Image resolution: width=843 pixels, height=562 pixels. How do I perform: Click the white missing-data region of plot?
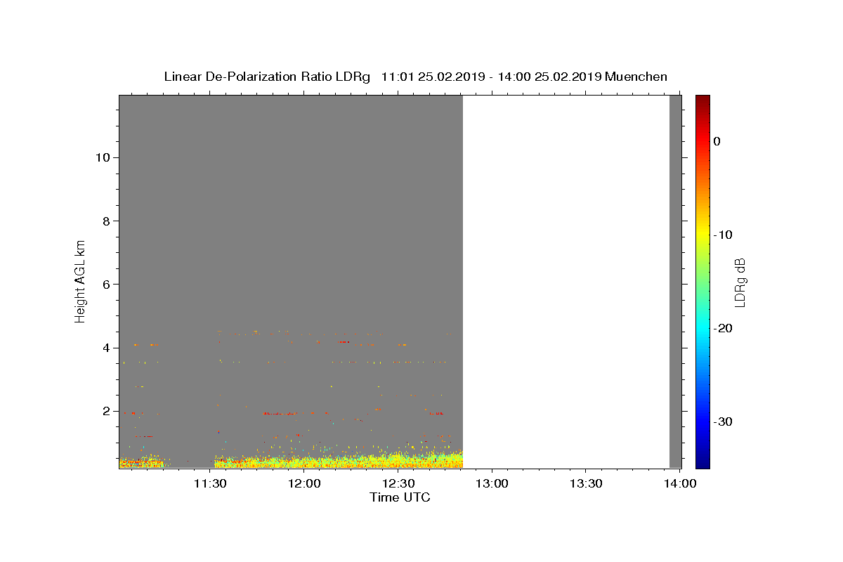point(566,281)
